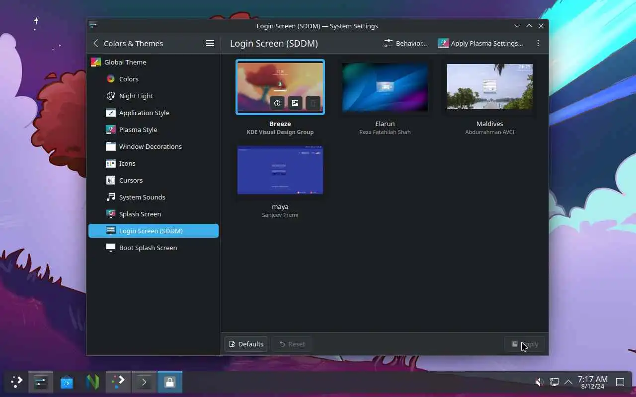This screenshot has height=397, width=636.
Task: Open the window menu icon in title bar
Action: 93,25
